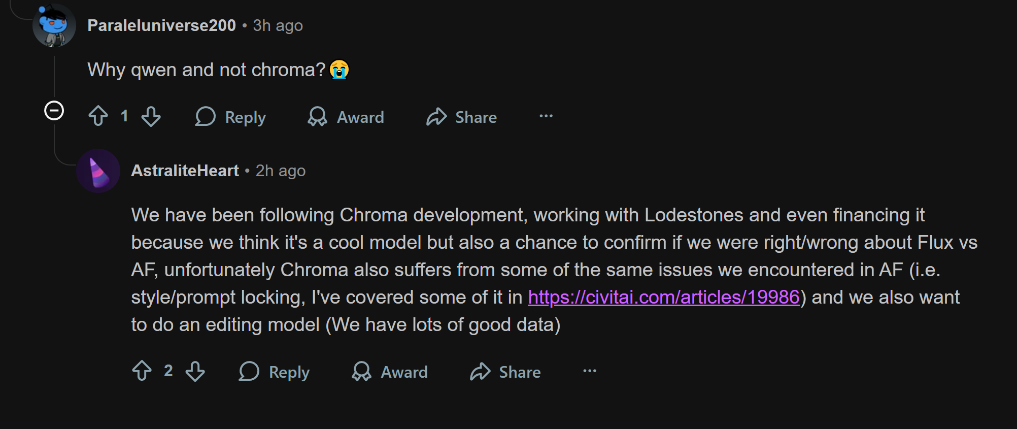Click AstraliteHeart's purple avatar
This screenshot has height=429, width=1017.
pyautogui.click(x=98, y=171)
